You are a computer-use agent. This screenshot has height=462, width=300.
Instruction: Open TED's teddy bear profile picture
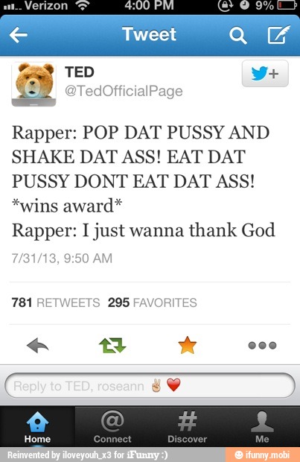33,84
